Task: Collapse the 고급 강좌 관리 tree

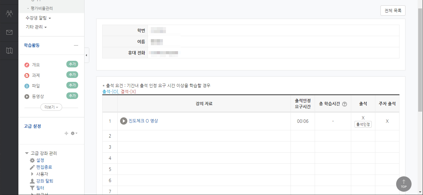Action: 27,153
